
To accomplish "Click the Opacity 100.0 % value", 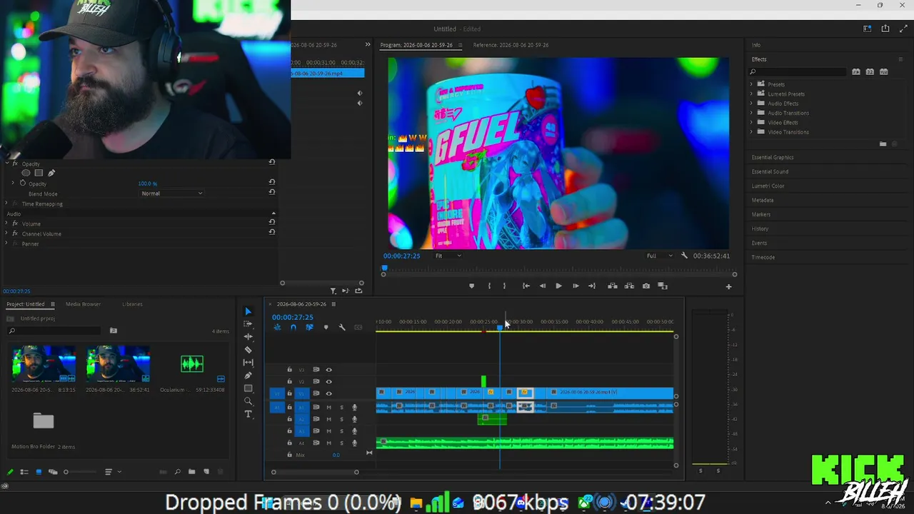I will [x=147, y=183].
